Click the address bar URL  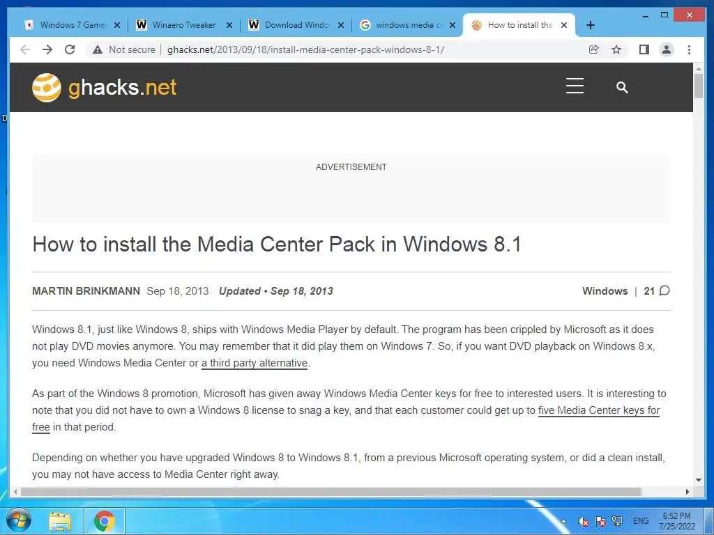click(305, 49)
